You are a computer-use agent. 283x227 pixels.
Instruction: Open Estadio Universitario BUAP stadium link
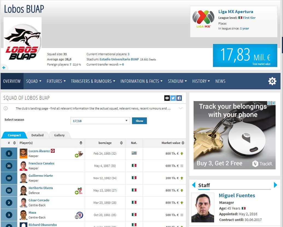coord(119,59)
